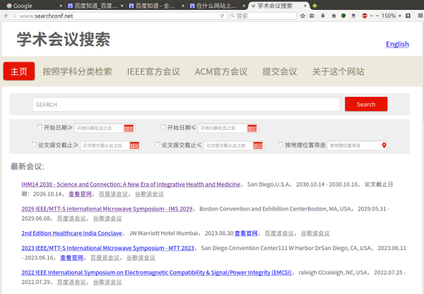
Task: Open calendar icon for 论文提交截止≤ field
Action: click(259, 146)
